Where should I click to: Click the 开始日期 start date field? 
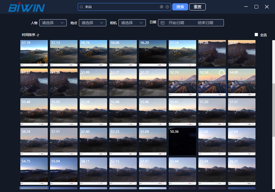pos(176,23)
